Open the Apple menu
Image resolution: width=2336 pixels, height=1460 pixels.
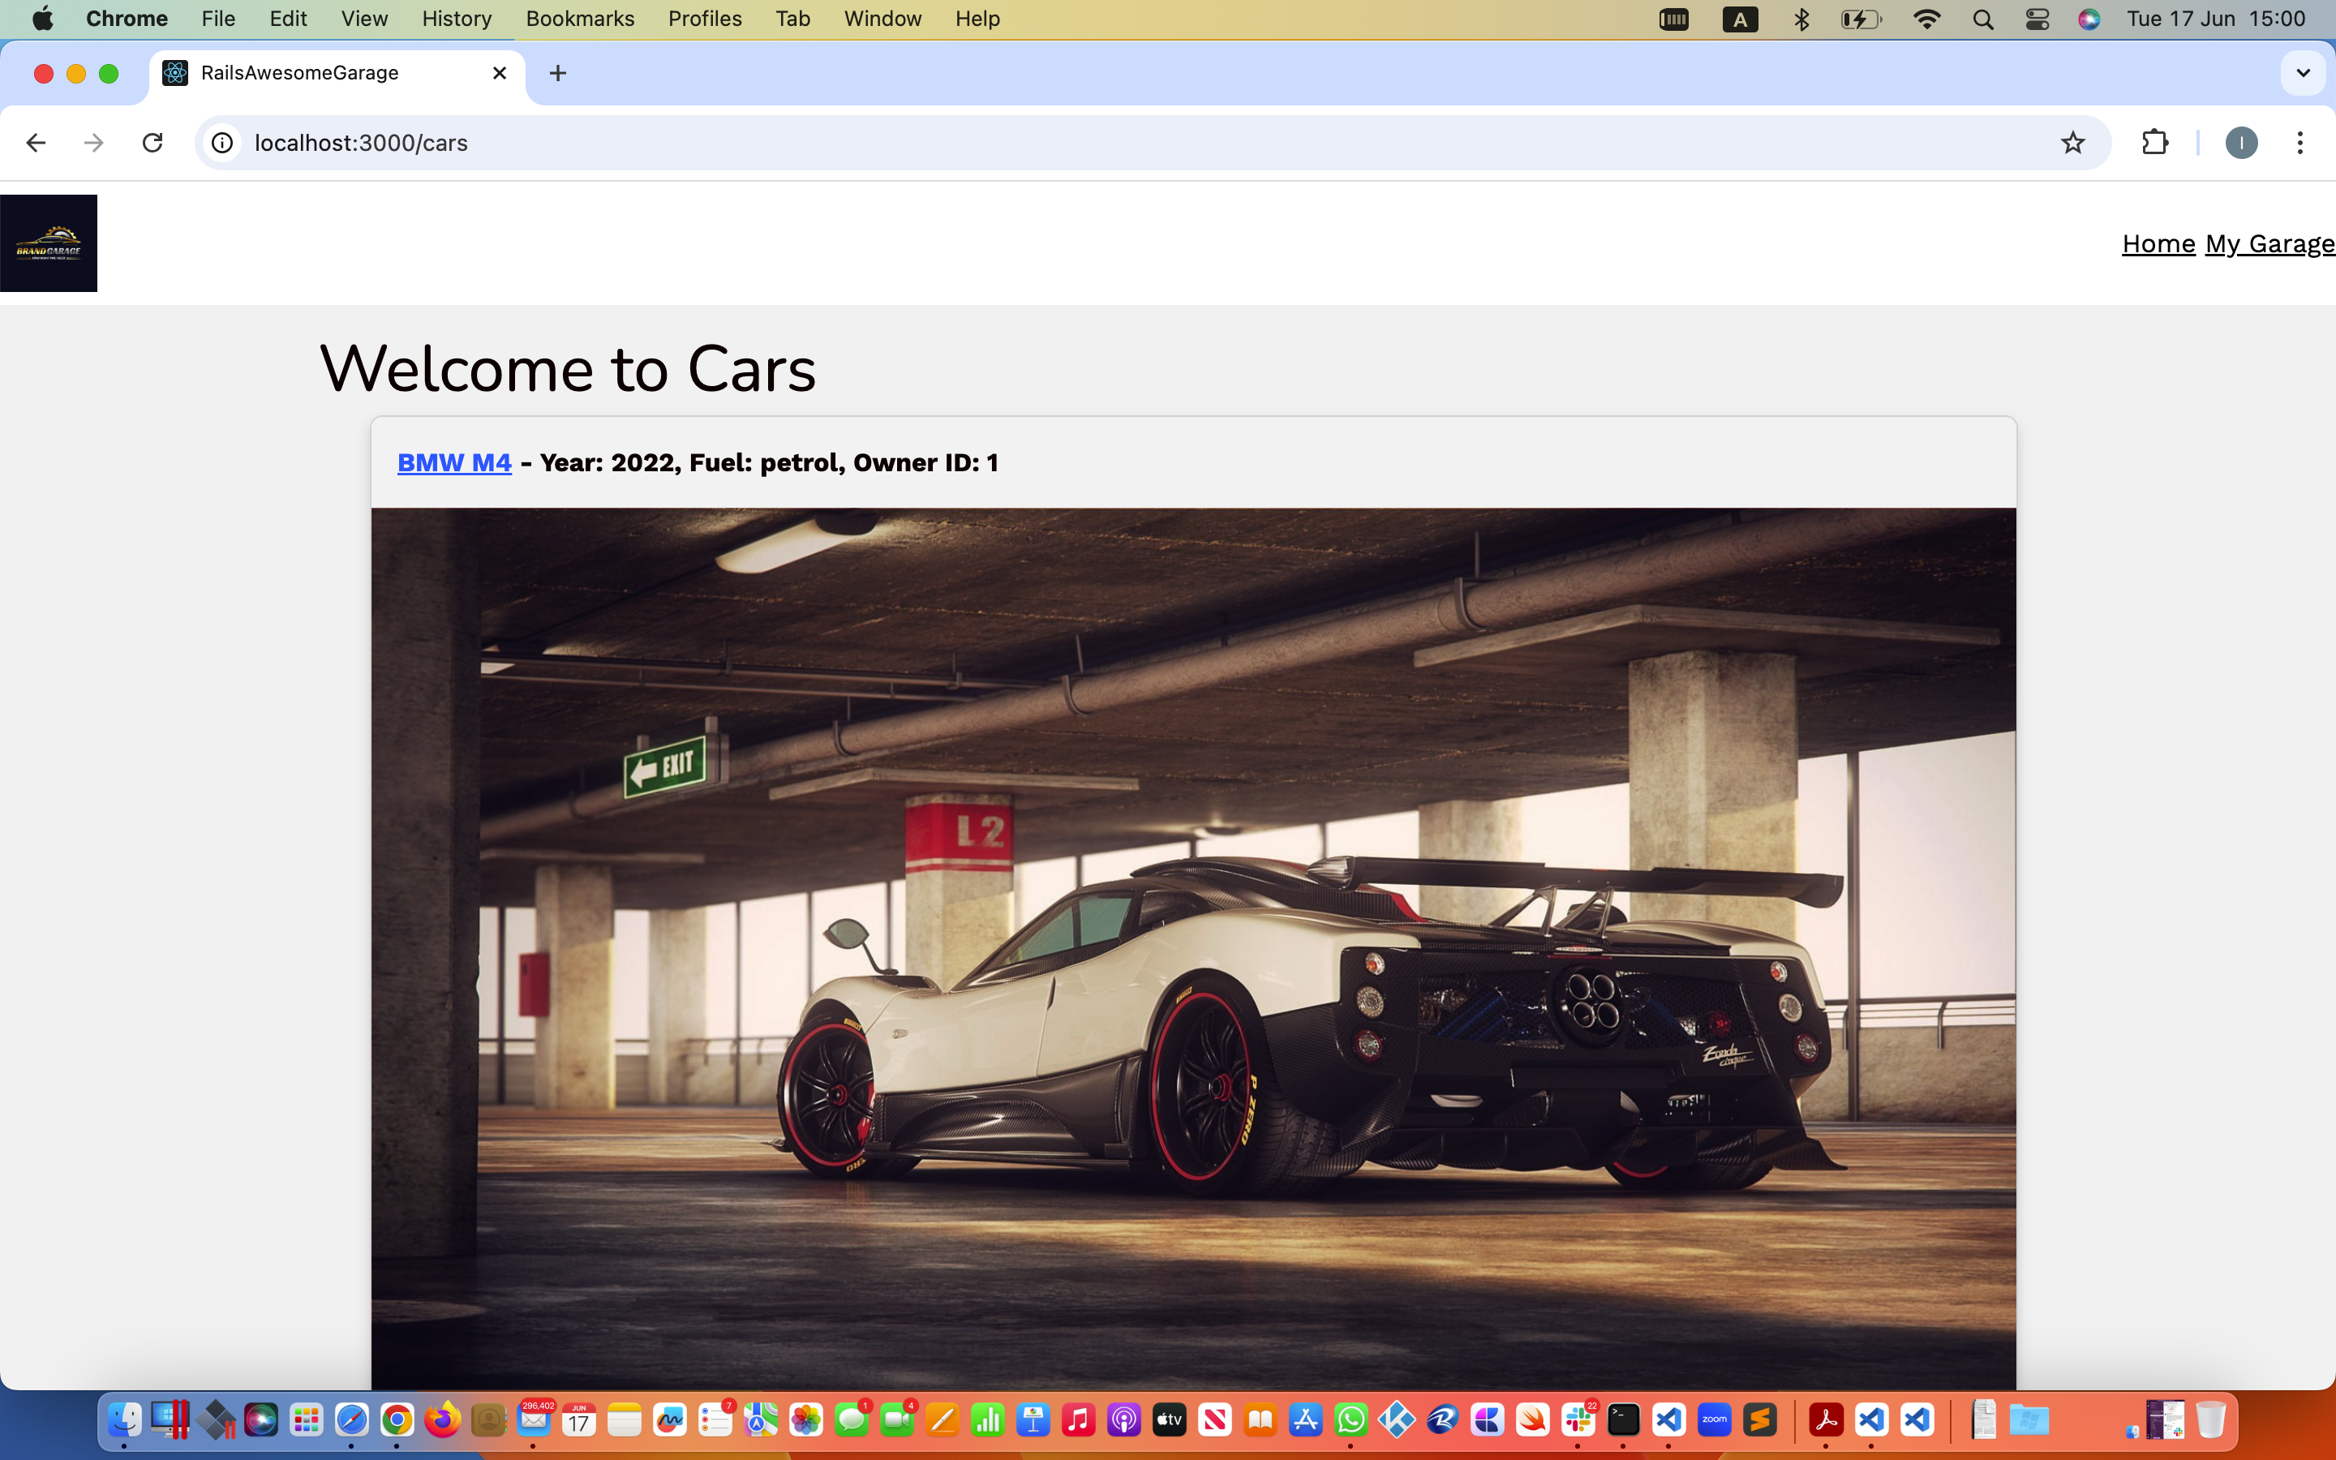click(x=42, y=19)
